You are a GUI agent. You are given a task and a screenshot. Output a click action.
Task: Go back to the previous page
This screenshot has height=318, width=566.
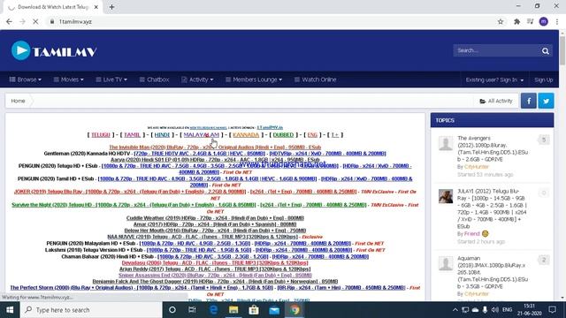tap(9, 21)
